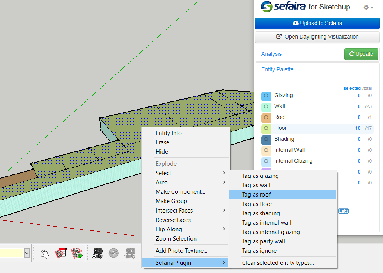Open the Analysis section link
Viewport: 383px width, 273px height.
(x=271, y=54)
